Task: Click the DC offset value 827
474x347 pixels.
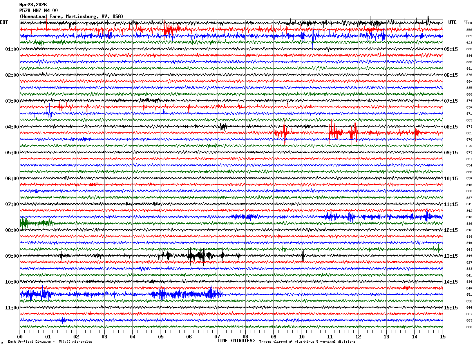Action: (x=469, y=262)
